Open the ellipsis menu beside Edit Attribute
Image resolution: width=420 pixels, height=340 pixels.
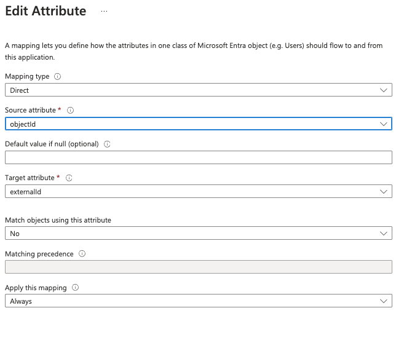pos(104,12)
